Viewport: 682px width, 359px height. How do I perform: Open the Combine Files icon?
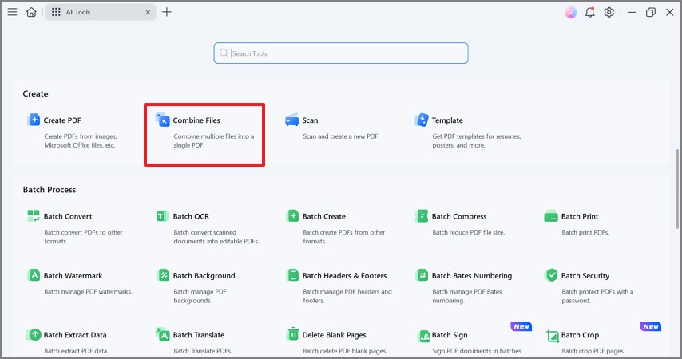click(x=163, y=120)
